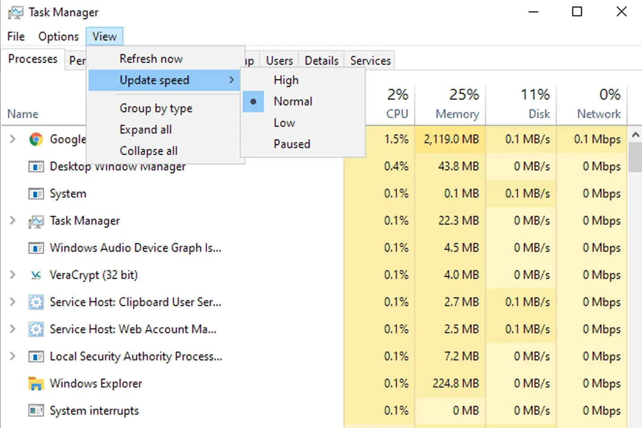Image resolution: width=642 pixels, height=428 pixels.
Task: Expand Service Host: Clipboard User Service
Action: tap(13, 302)
